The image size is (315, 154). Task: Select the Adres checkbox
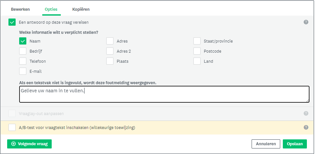pos(110,41)
